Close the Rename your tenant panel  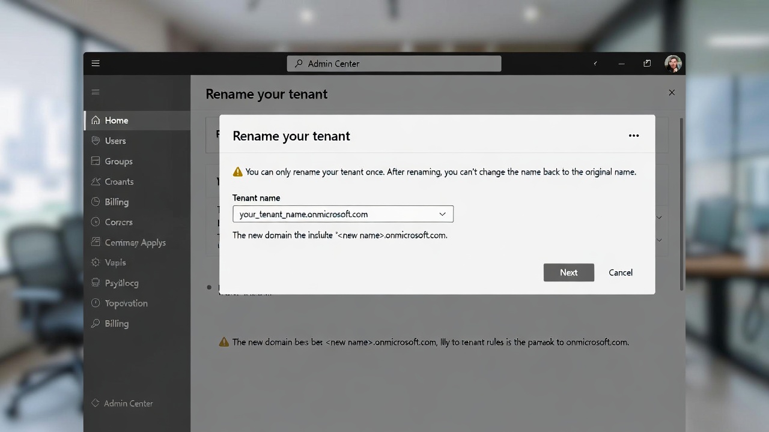[672, 92]
